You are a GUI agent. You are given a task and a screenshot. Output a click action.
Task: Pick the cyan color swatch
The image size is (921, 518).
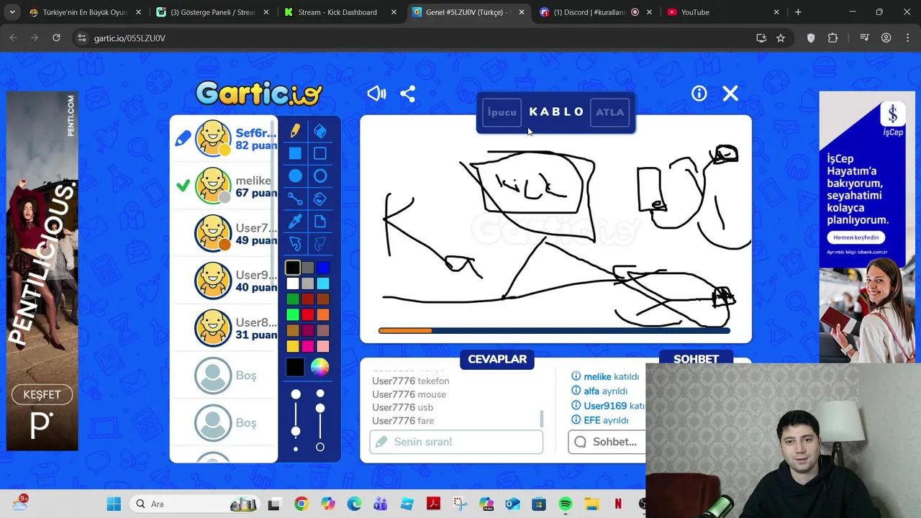tap(322, 283)
